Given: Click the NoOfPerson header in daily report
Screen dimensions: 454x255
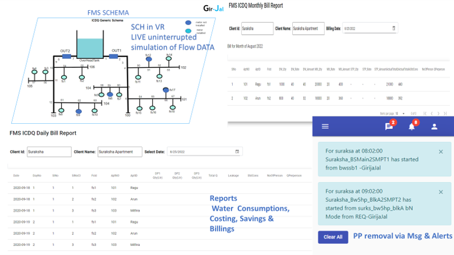Looking at the screenshot, I should coord(274,176).
